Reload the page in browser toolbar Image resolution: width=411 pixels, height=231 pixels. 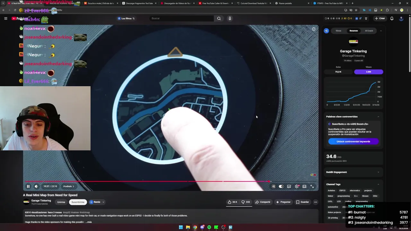point(15,10)
